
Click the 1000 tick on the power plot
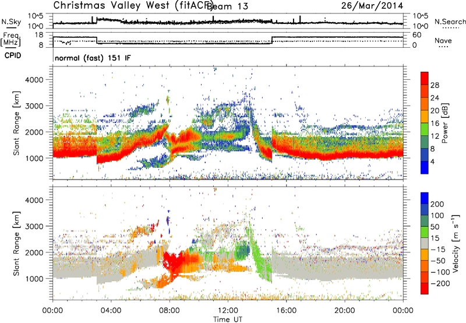(34, 158)
